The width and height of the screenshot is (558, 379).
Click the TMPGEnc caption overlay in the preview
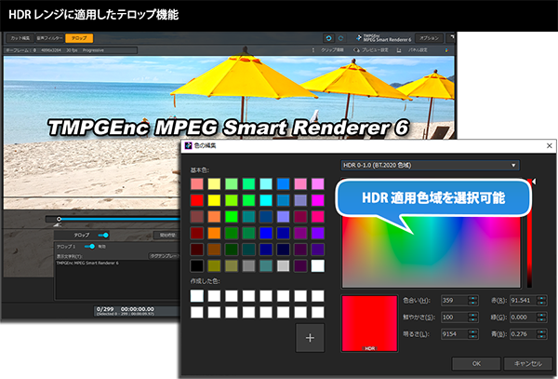pyautogui.click(x=229, y=128)
